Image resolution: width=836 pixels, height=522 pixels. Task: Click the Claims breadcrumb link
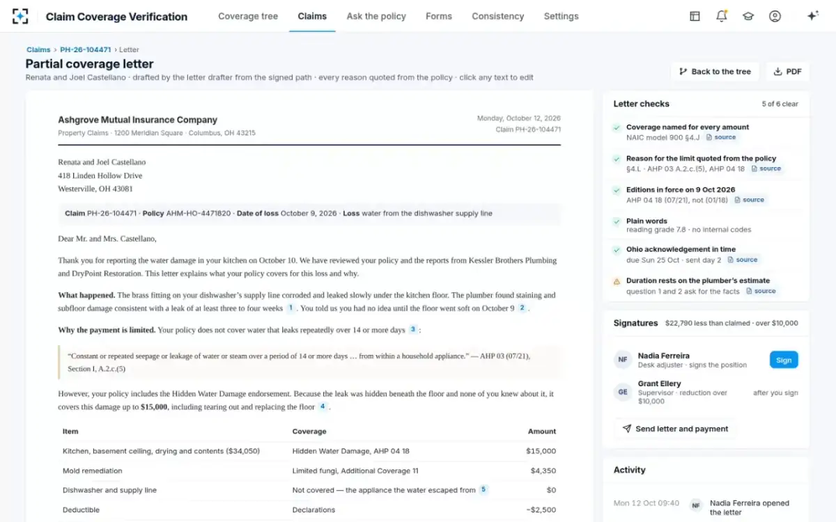[38, 49]
